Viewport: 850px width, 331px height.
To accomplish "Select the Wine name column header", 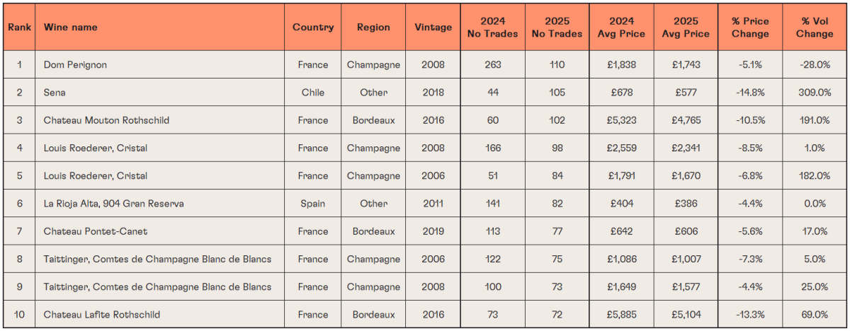I will tap(161, 27).
